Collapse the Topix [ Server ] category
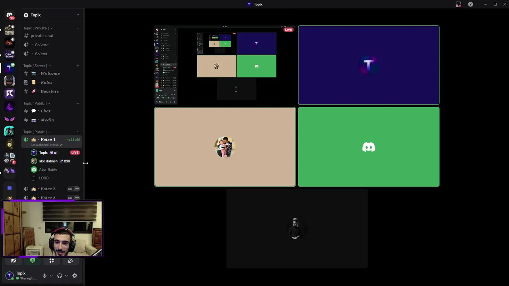The width and height of the screenshot is (509, 286). [37, 66]
